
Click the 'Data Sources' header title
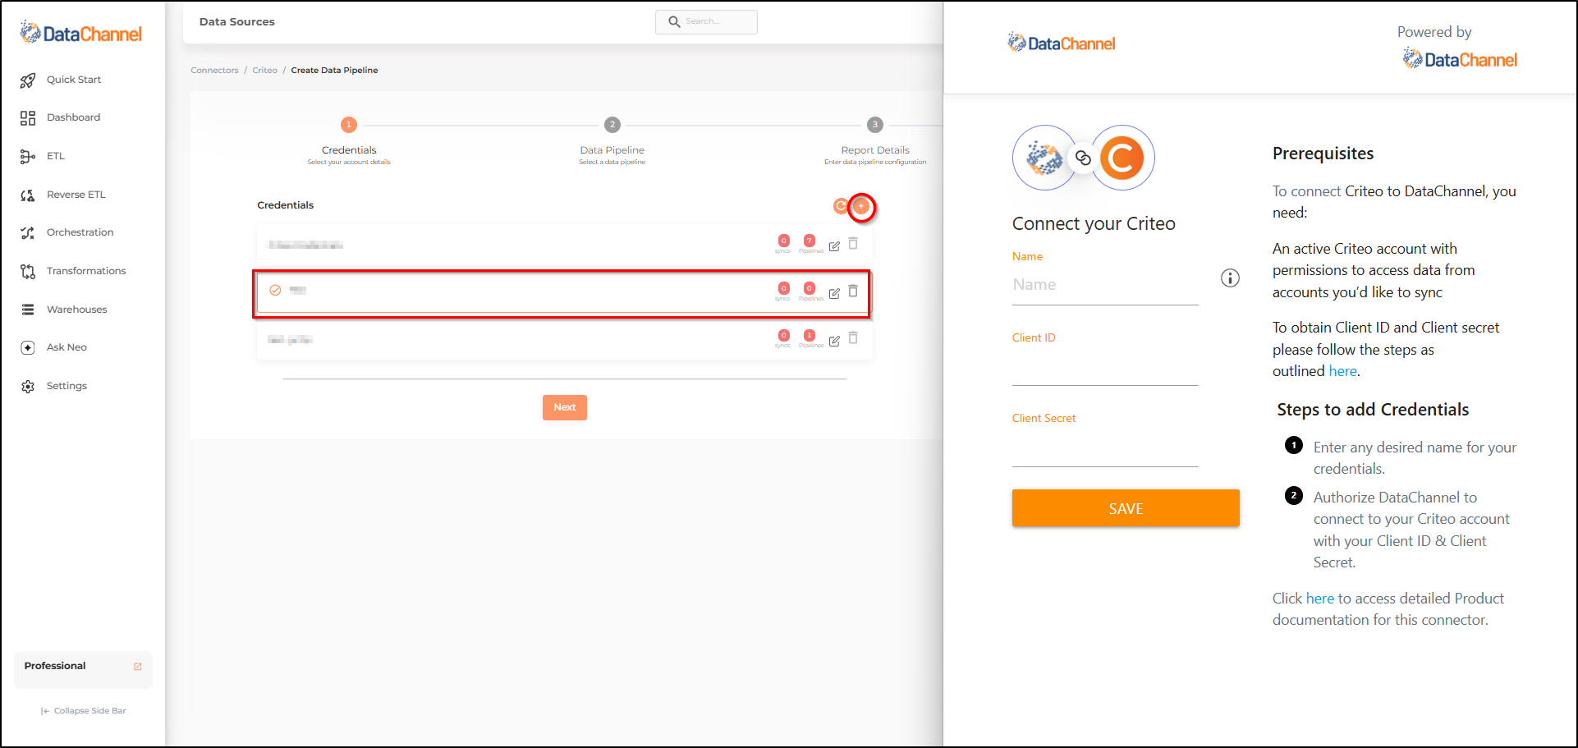coord(237,22)
